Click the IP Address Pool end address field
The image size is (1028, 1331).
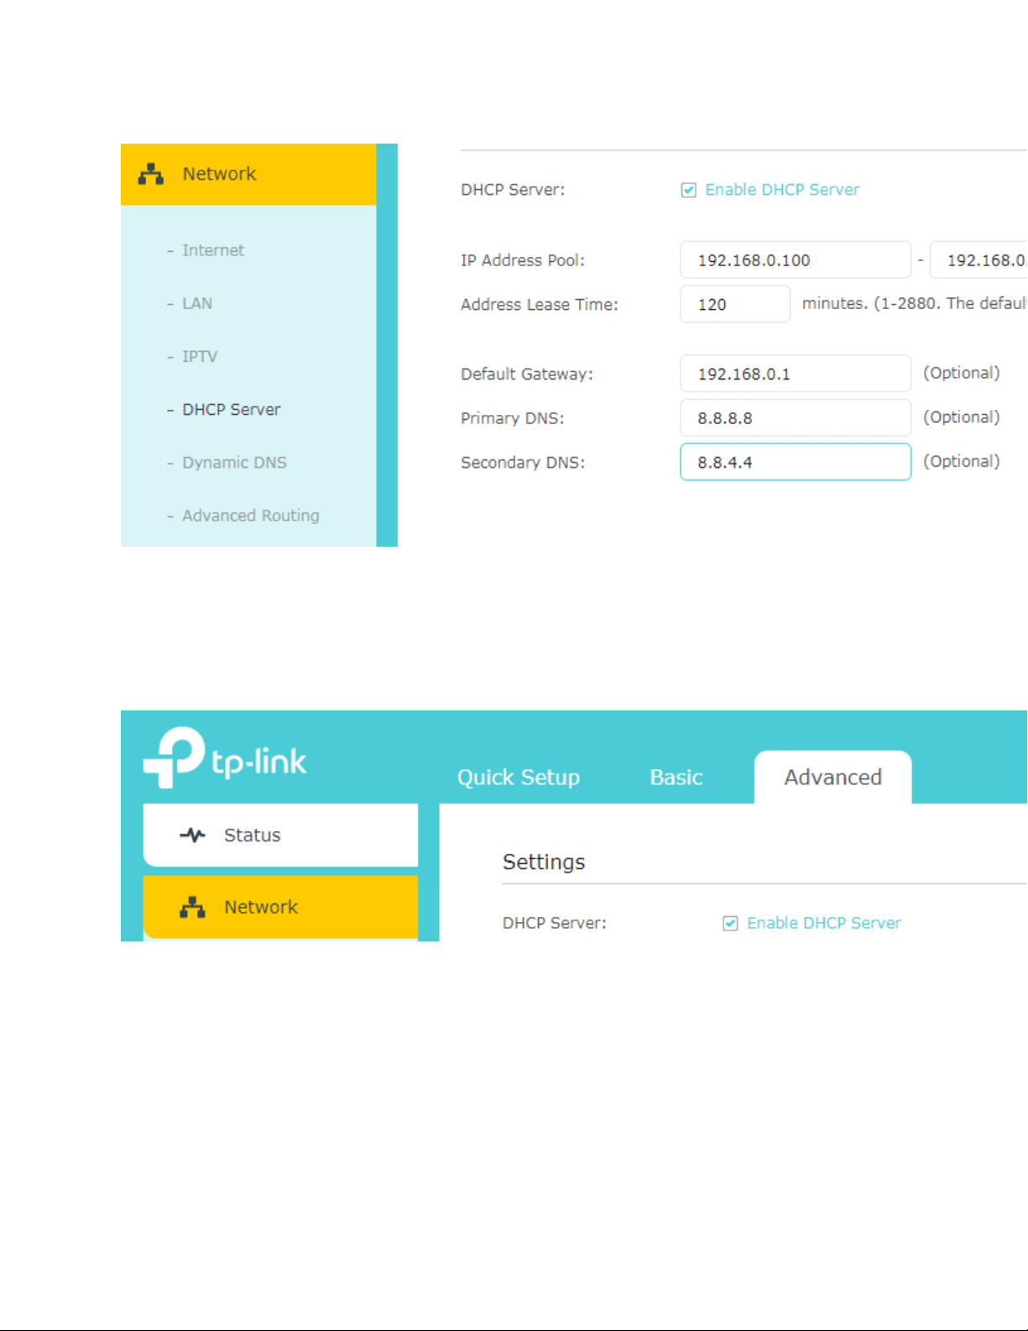(978, 259)
